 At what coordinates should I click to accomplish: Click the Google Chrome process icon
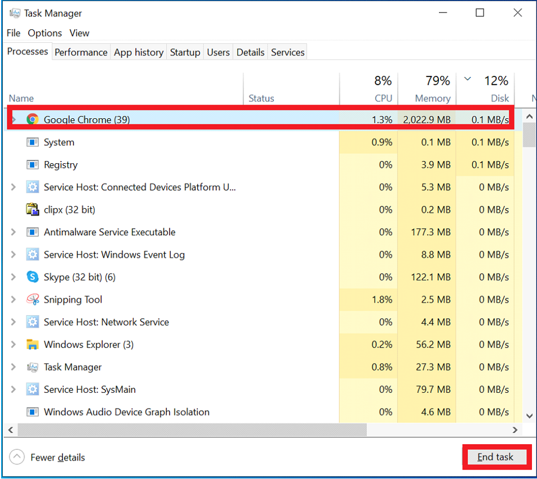pos(32,119)
